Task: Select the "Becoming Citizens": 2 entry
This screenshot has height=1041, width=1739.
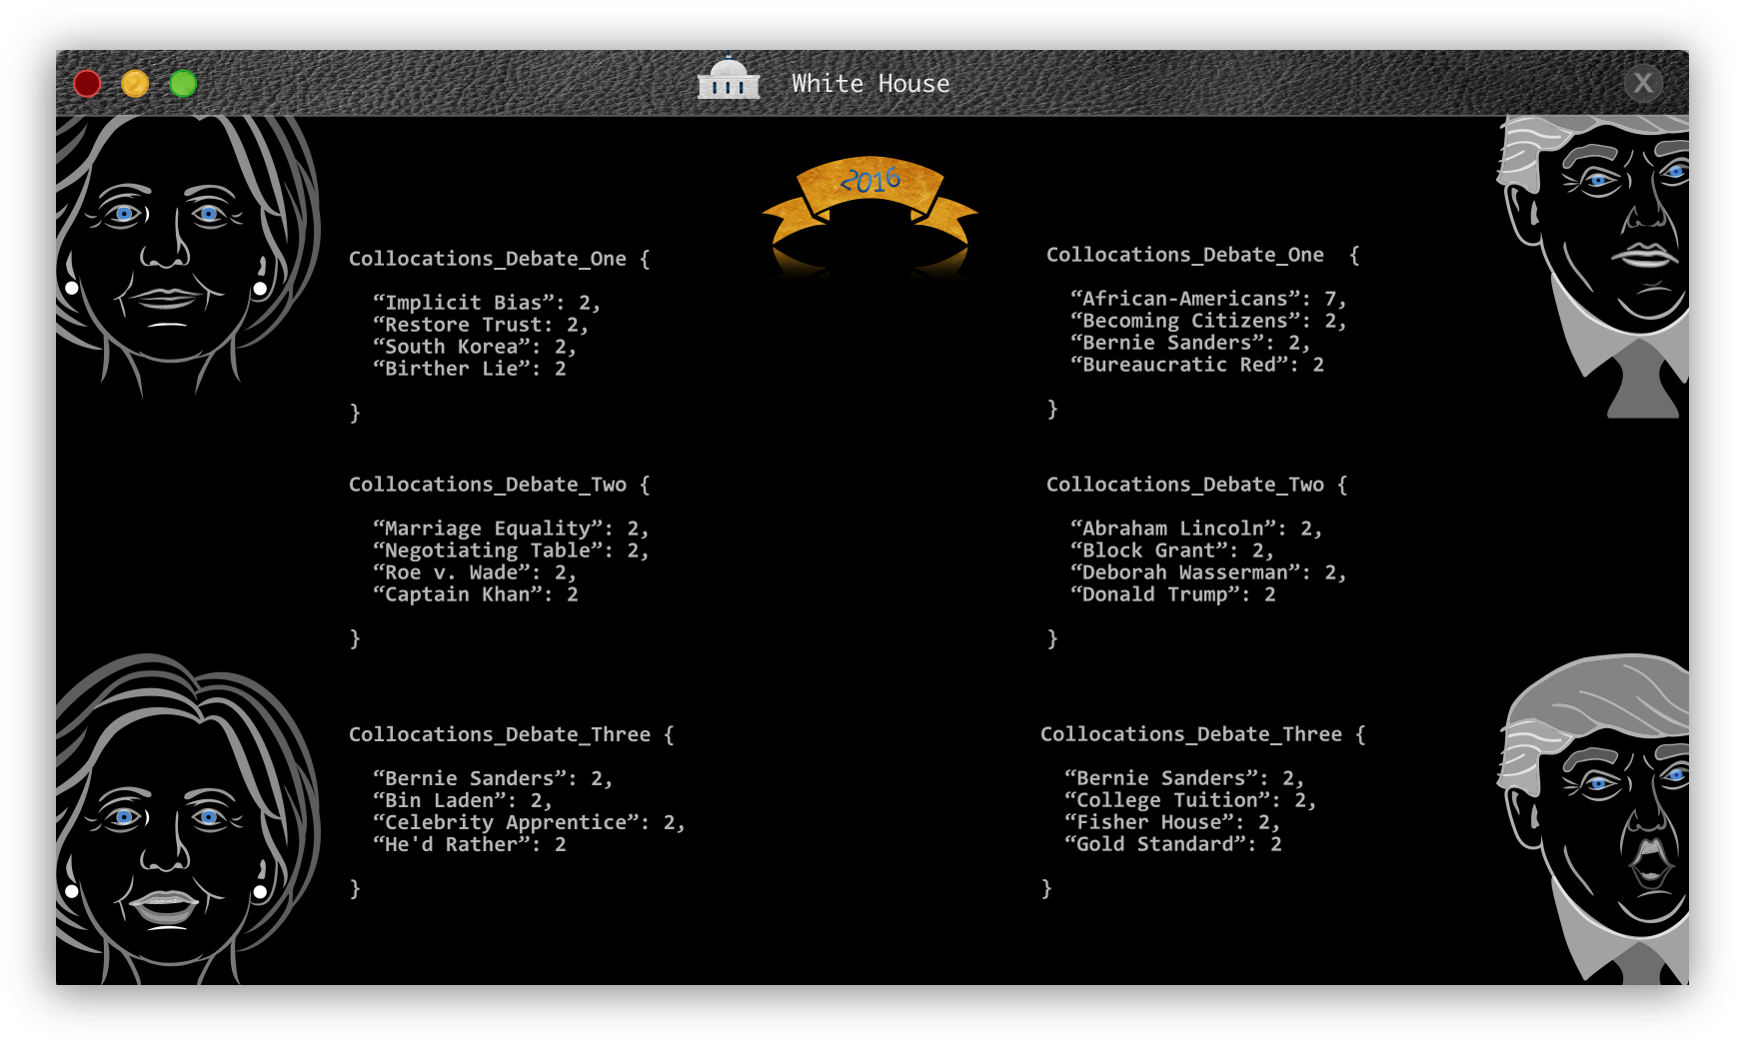Action: 1208,321
